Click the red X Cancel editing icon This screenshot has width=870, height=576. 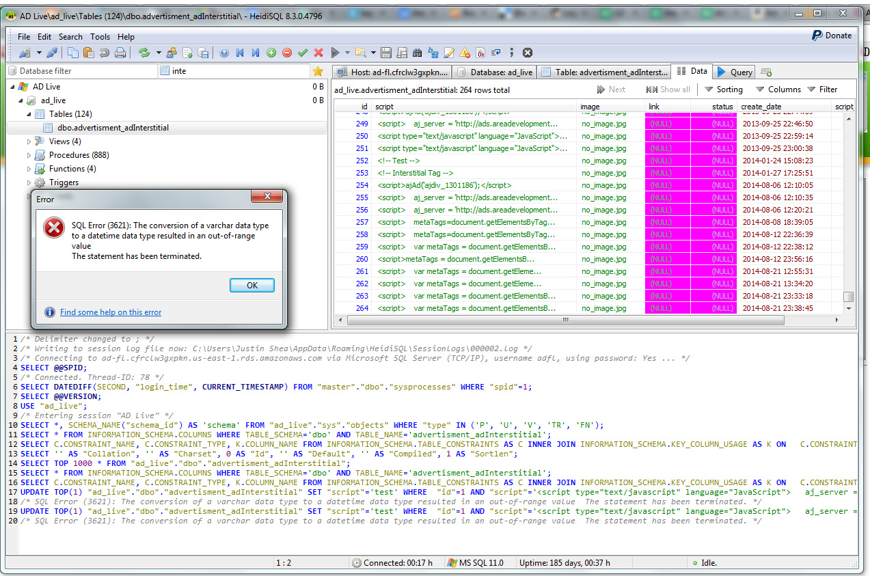(318, 53)
